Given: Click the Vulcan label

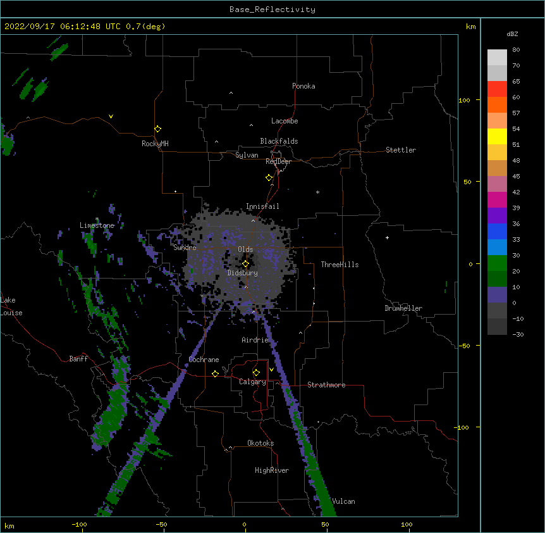Looking at the screenshot, I should tap(343, 501).
